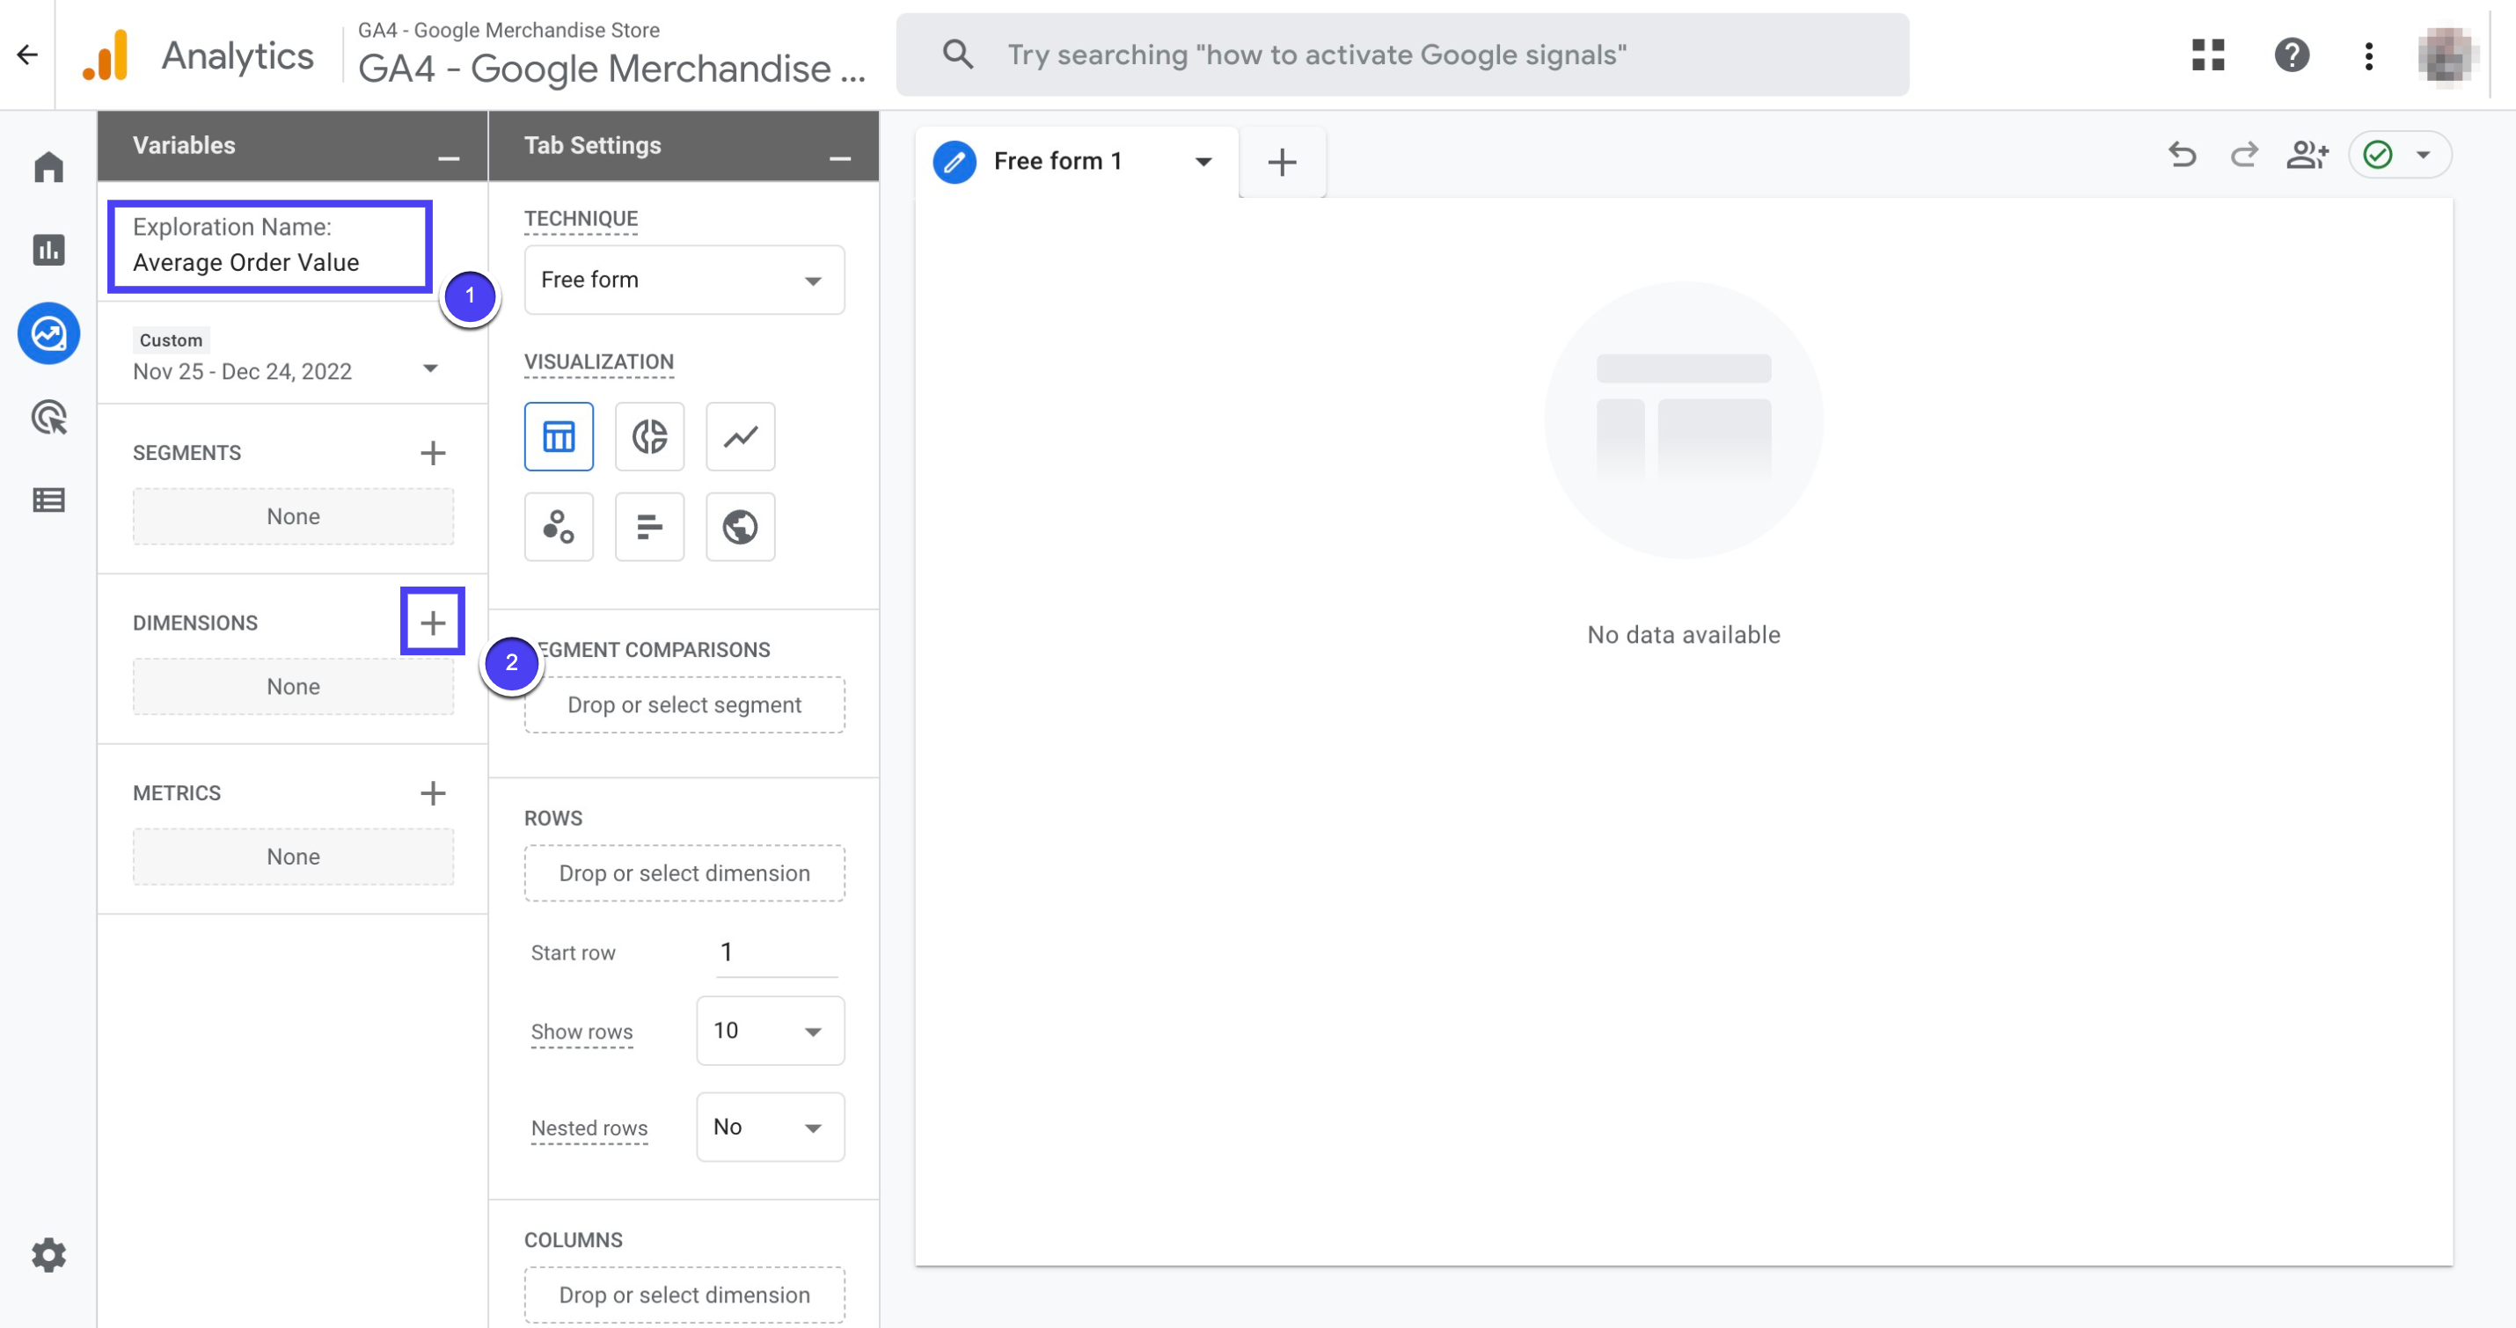Select the Geo map visualization
This screenshot has height=1328, width=2516.
point(741,528)
